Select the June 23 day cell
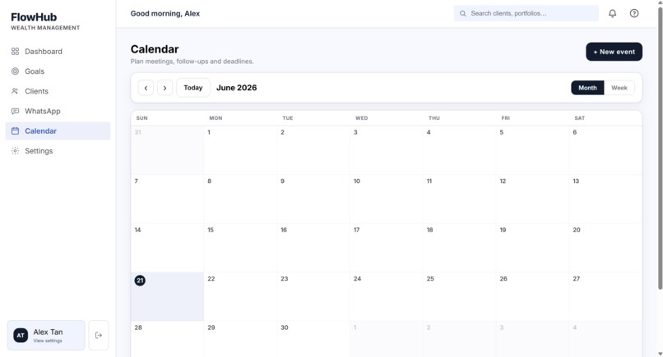The image size is (663, 357). coord(313,296)
